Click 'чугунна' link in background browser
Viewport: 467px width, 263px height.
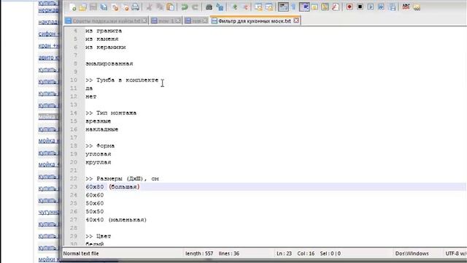48,212
